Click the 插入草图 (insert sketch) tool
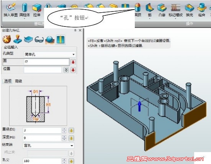 10,10
